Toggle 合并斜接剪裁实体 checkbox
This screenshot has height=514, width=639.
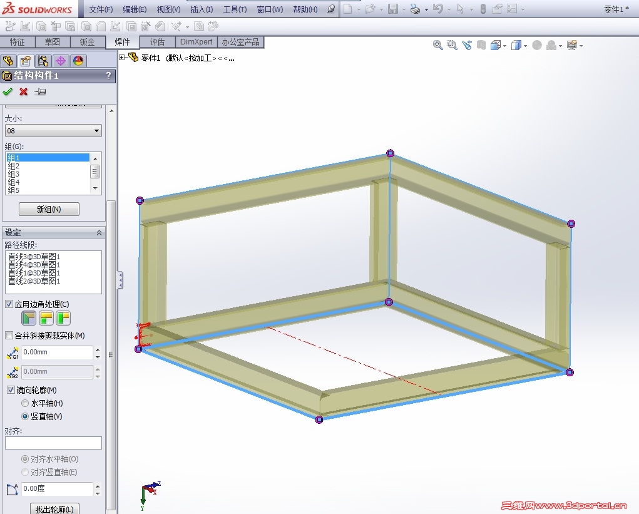pos(9,336)
